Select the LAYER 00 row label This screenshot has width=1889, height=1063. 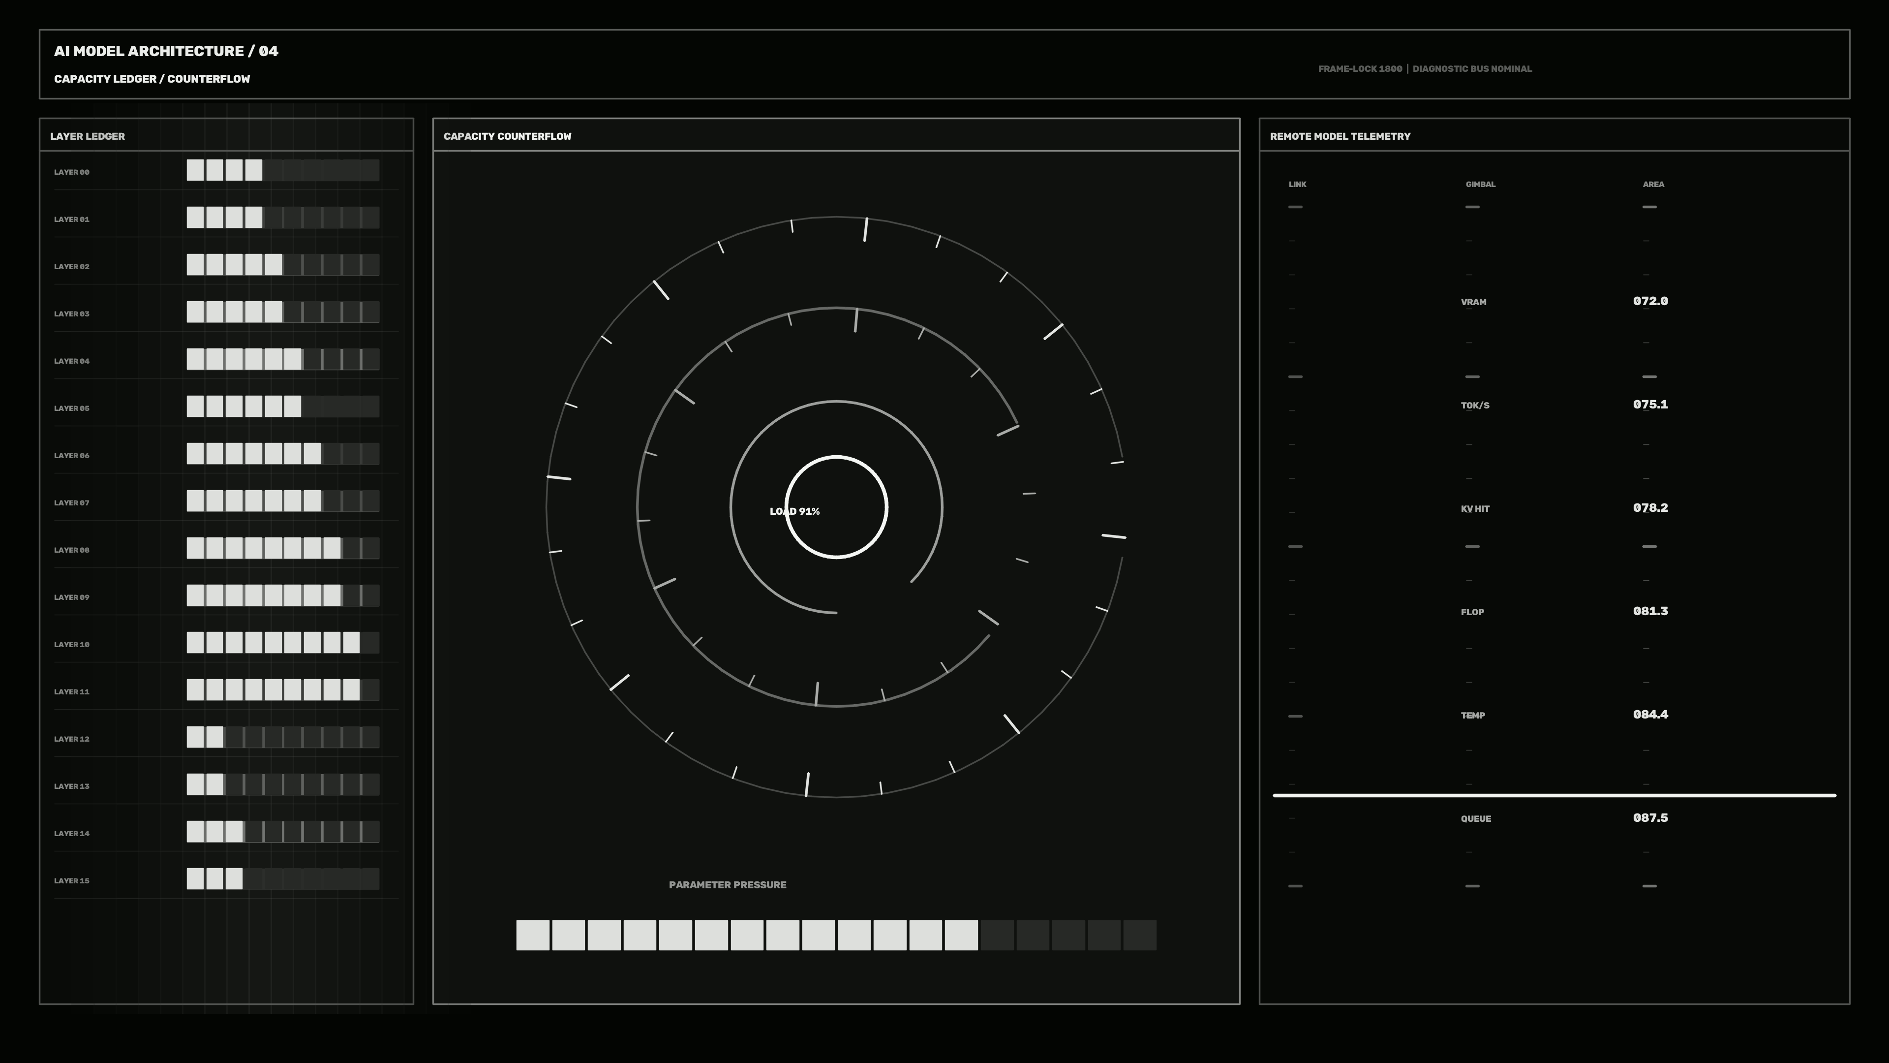click(72, 172)
